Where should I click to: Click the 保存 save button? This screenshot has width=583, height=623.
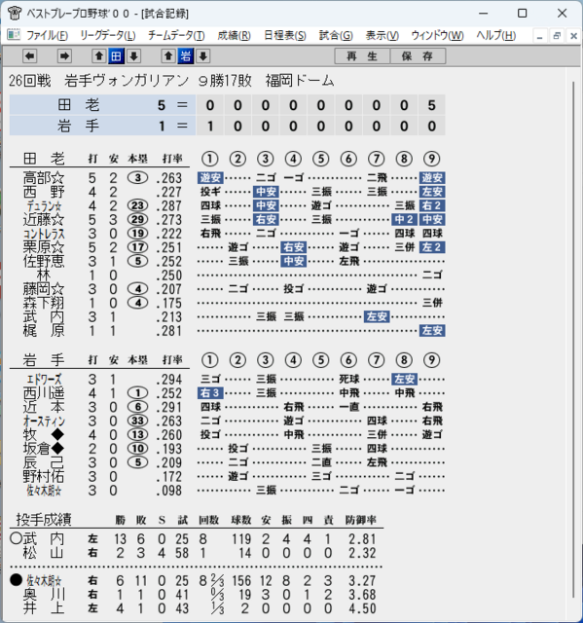point(418,56)
